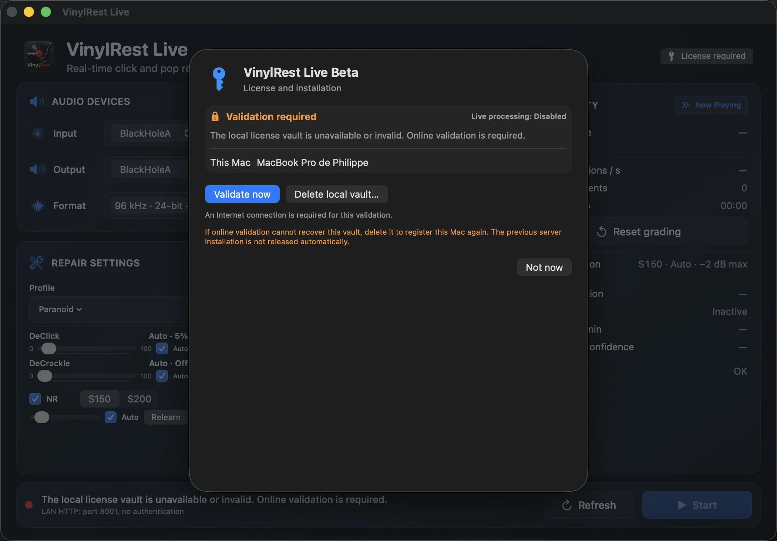Dismiss dialog with Not now
This screenshot has width=777, height=541.
click(x=544, y=267)
